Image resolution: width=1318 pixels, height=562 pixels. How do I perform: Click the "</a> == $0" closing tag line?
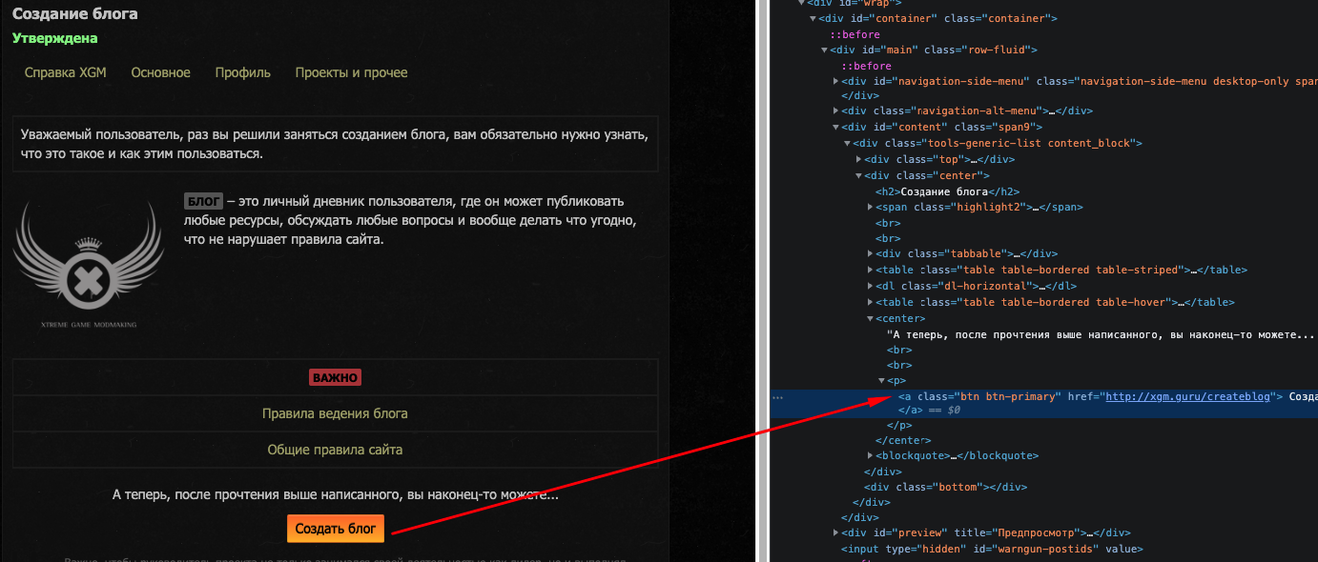(x=929, y=410)
